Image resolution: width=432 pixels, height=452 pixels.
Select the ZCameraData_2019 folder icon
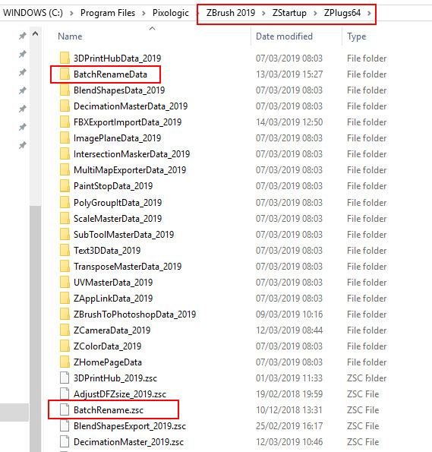point(65,330)
